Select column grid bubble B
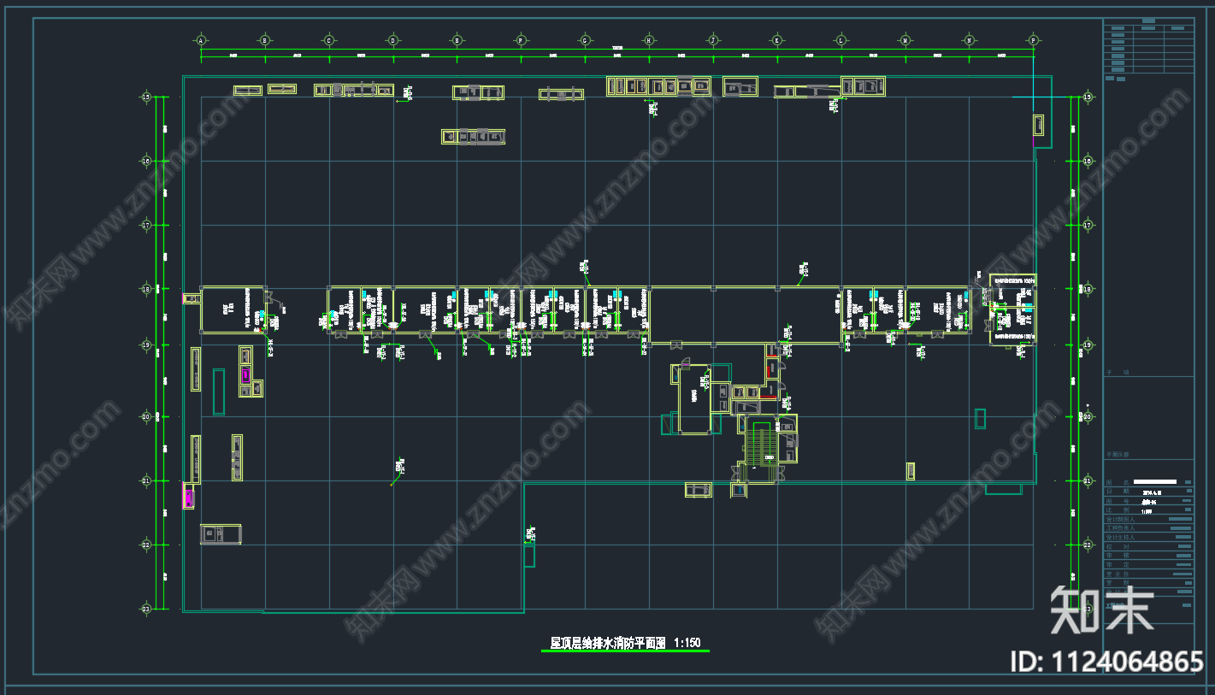Image resolution: width=1215 pixels, height=695 pixels. click(x=265, y=40)
